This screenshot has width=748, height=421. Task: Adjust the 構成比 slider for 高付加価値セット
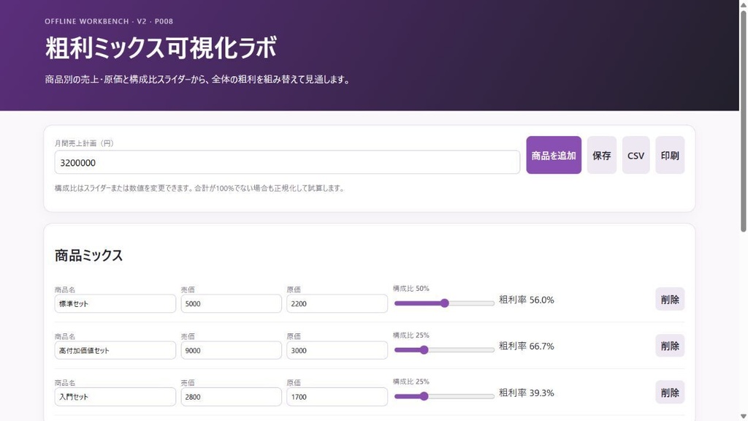444,350
